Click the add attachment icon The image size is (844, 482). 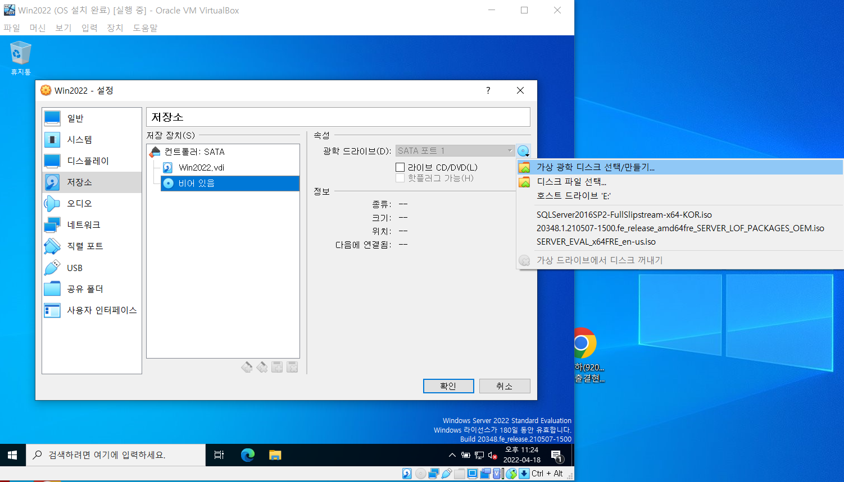[x=277, y=367]
